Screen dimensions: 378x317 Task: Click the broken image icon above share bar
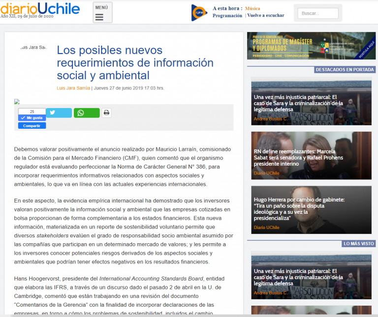17,102
